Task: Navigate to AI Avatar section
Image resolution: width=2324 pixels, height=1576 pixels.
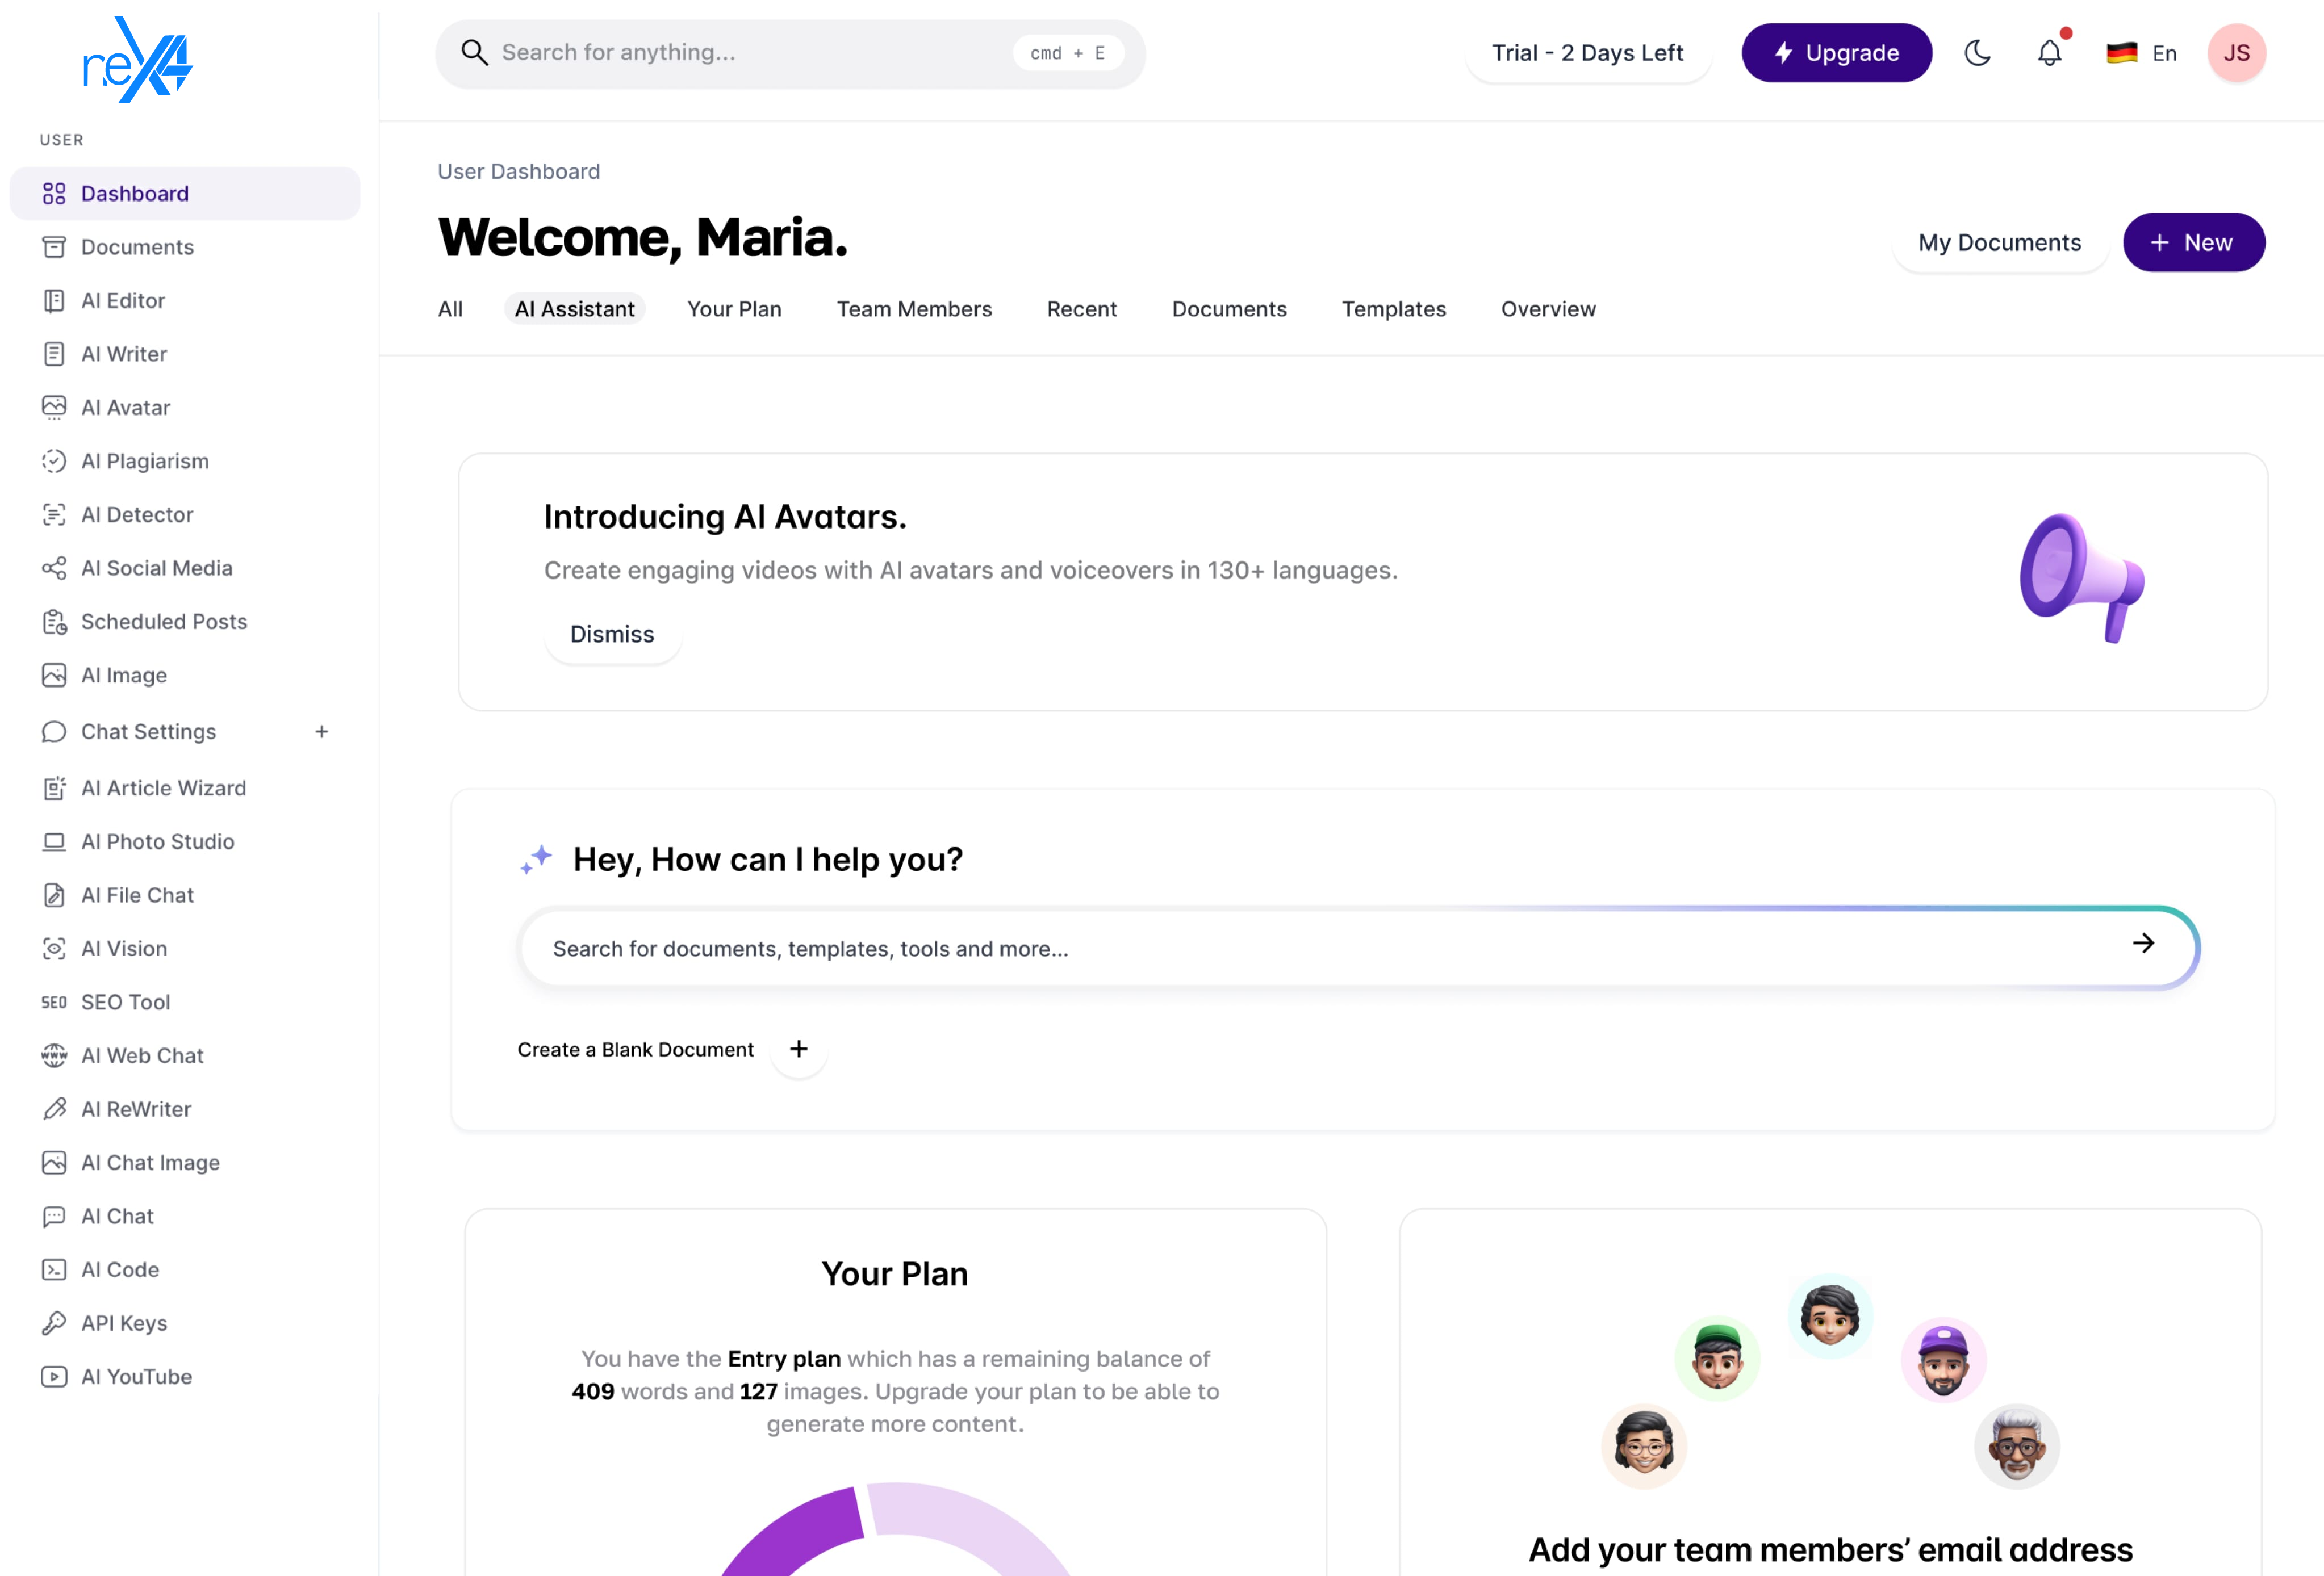Action: coord(125,406)
